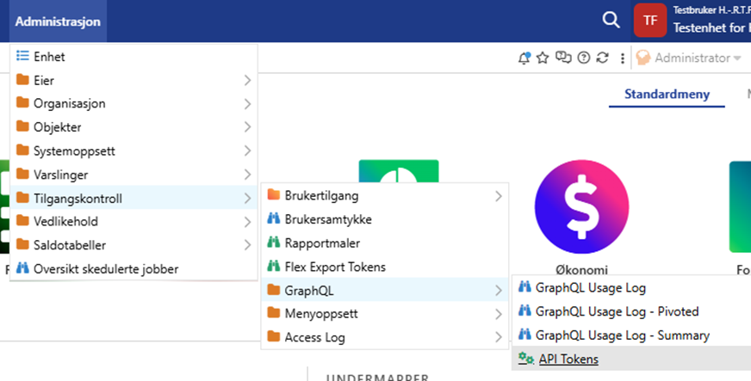Expand the Menyoppsett submenu

point(383,314)
